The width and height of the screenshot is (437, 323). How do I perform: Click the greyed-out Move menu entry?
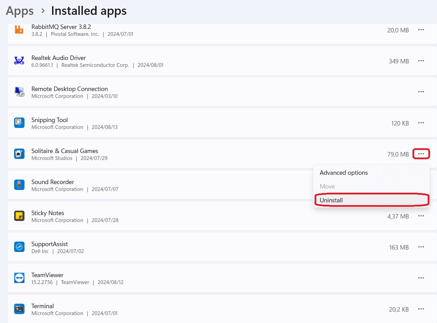[x=371, y=186]
